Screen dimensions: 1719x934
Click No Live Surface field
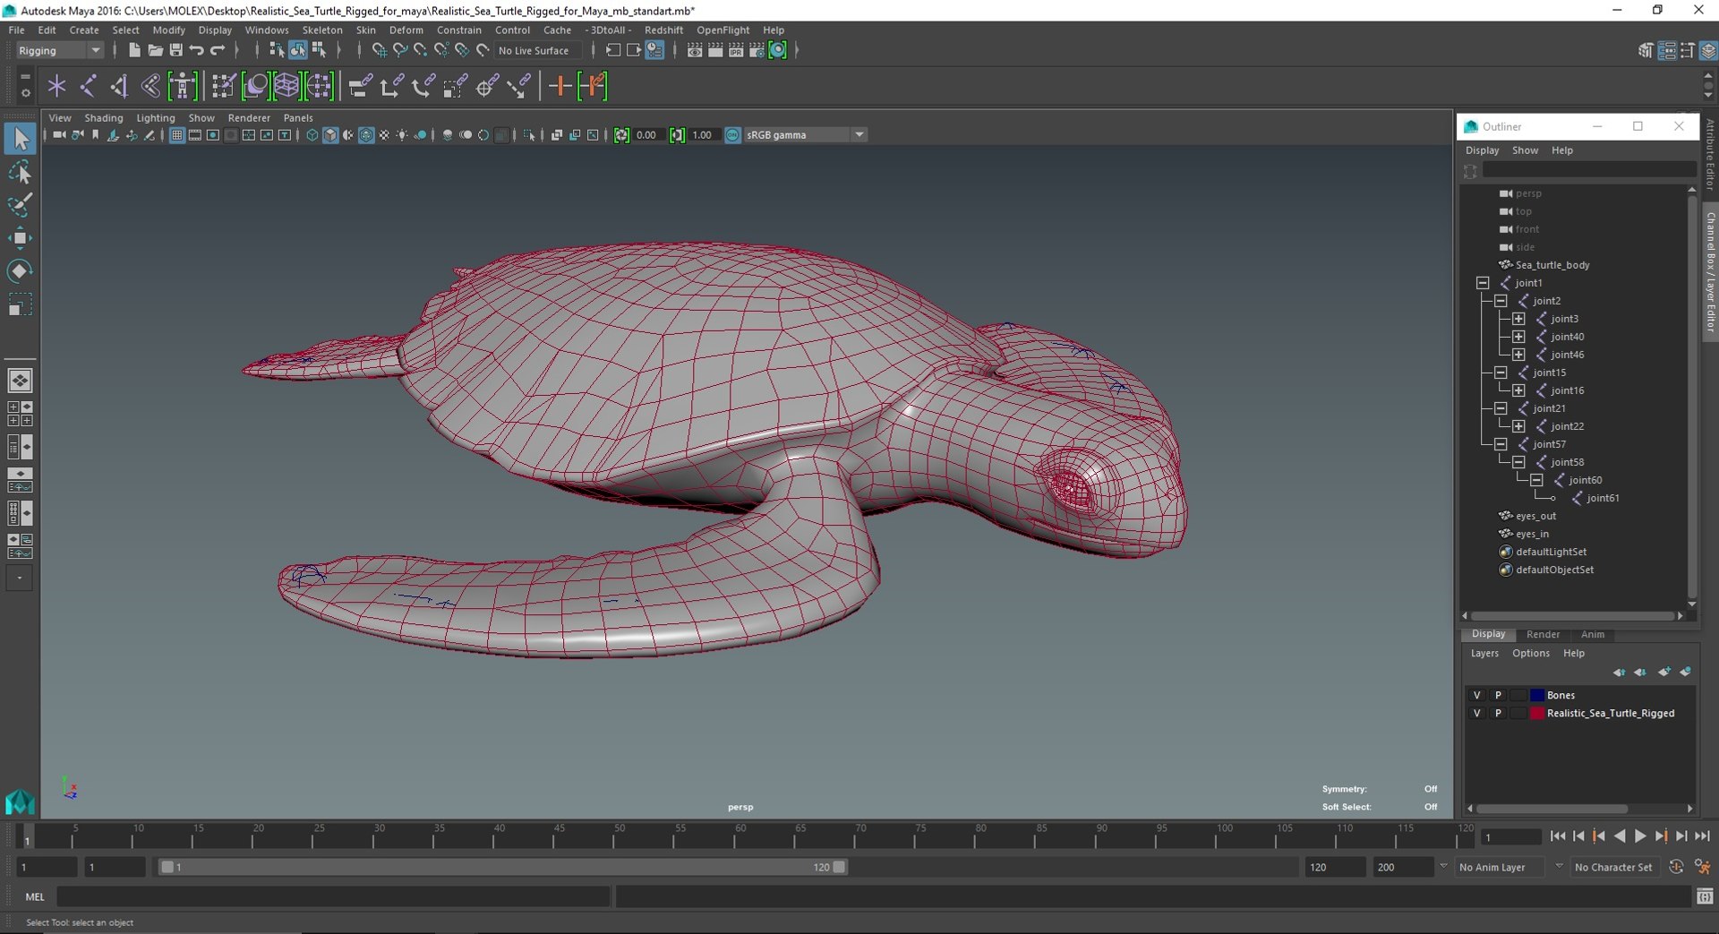point(536,50)
